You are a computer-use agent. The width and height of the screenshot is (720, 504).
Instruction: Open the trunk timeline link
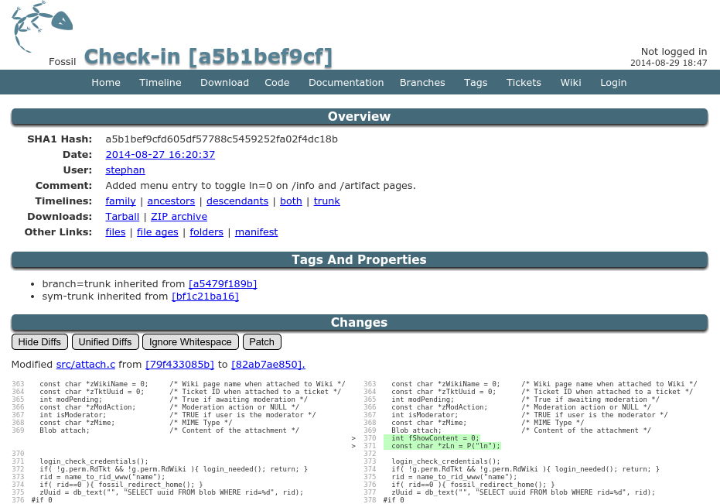(327, 201)
